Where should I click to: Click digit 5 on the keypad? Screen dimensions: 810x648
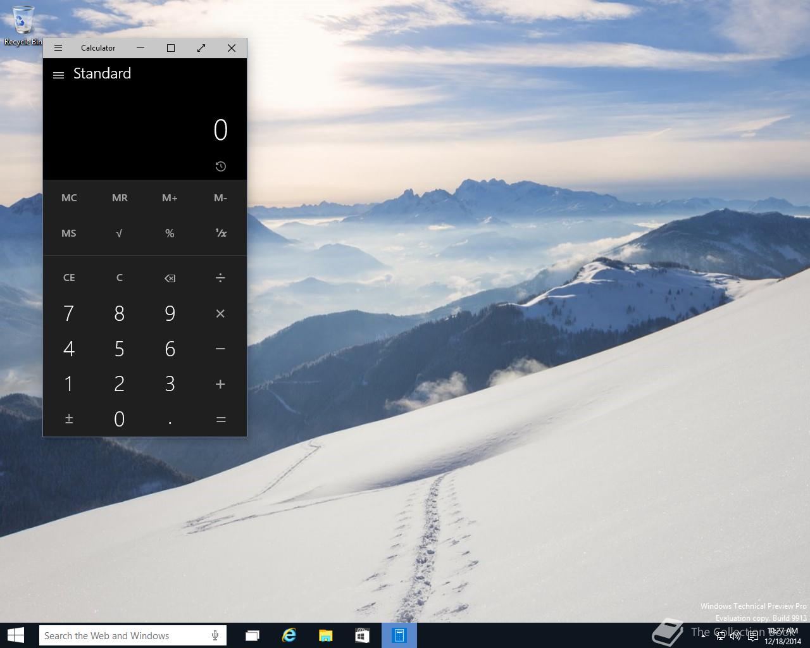tap(120, 349)
